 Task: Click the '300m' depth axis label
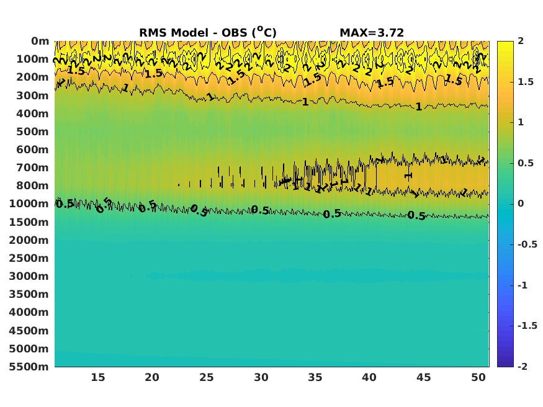tap(32, 96)
